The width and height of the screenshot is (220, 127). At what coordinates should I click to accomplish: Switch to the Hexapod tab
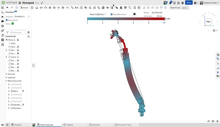tap(16, 125)
